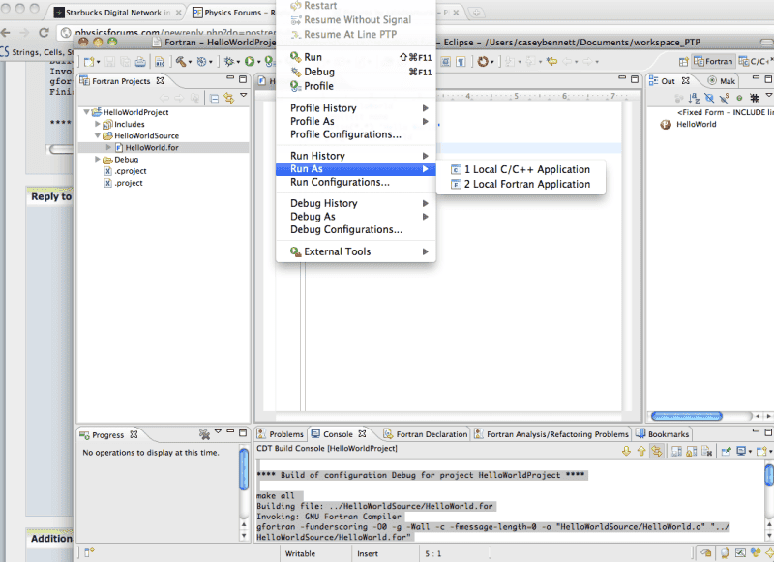Select 2 Local Fortran Application
This screenshot has width=774, height=562.
click(526, 184)
